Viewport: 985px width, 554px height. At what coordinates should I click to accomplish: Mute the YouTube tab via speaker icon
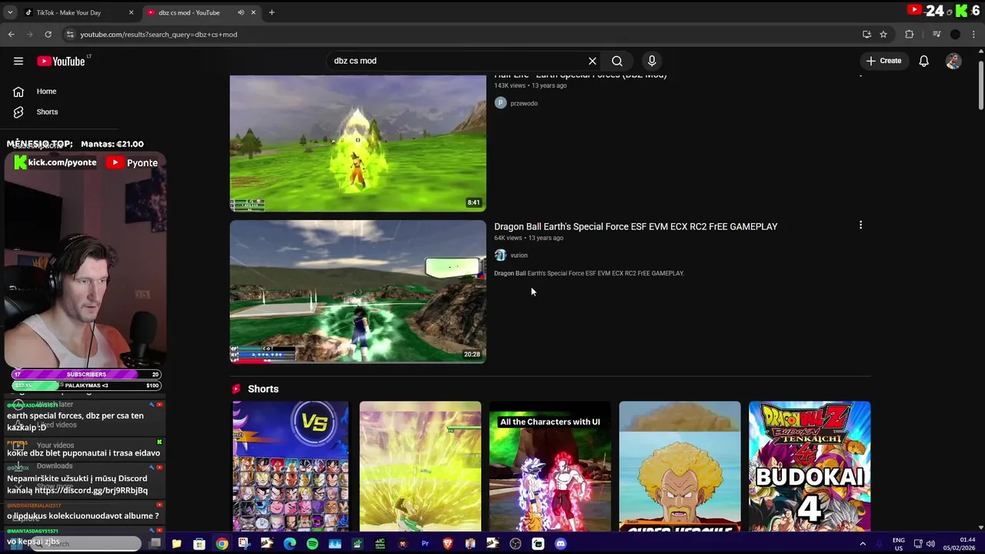[x=241, y=12]
